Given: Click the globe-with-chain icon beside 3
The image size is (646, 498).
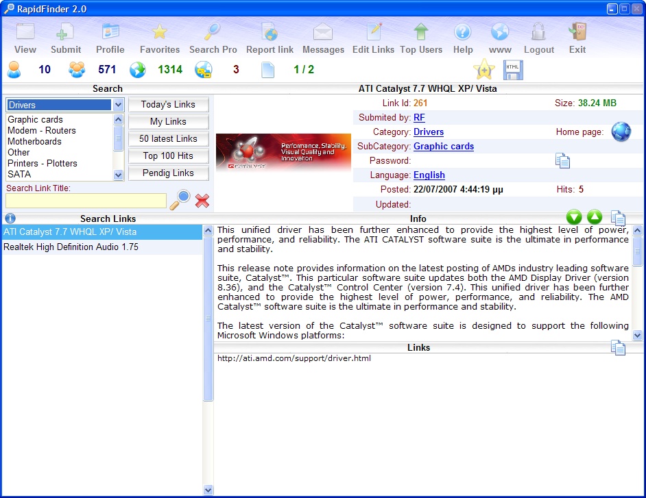Looking at the screenshot, I should [x=204, y=70].
